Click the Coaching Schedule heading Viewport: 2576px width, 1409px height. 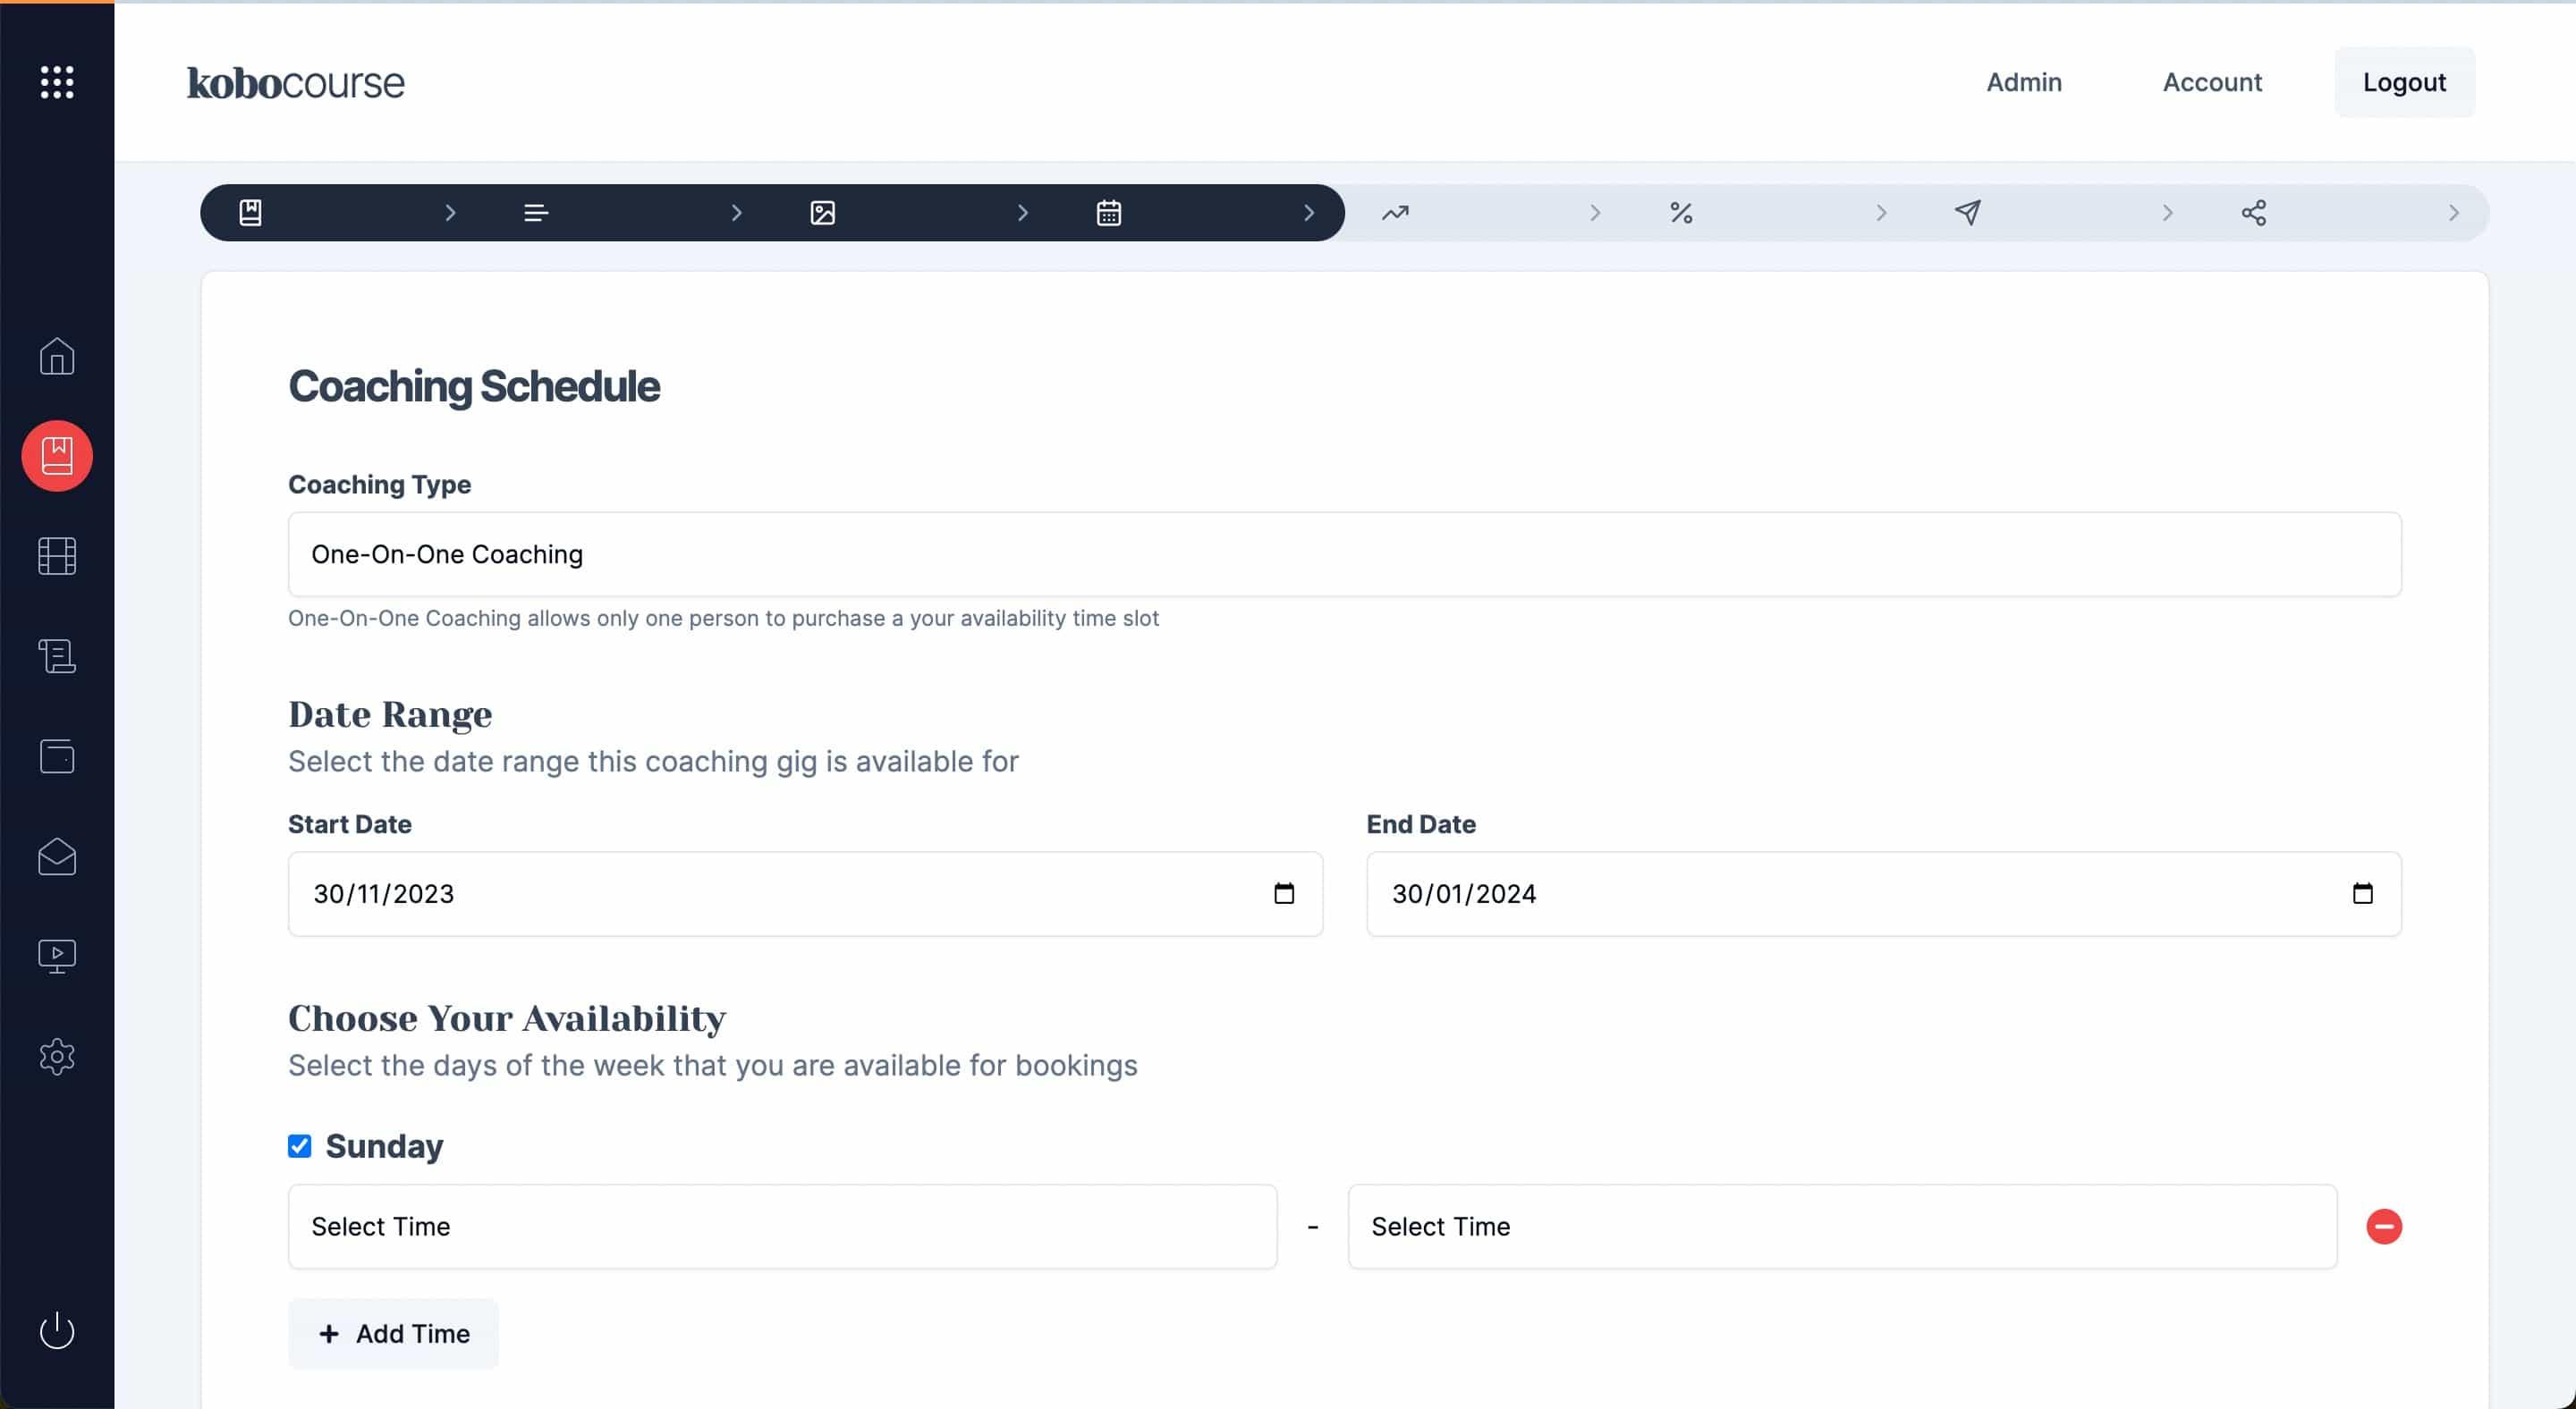click(x=474, y=387)
